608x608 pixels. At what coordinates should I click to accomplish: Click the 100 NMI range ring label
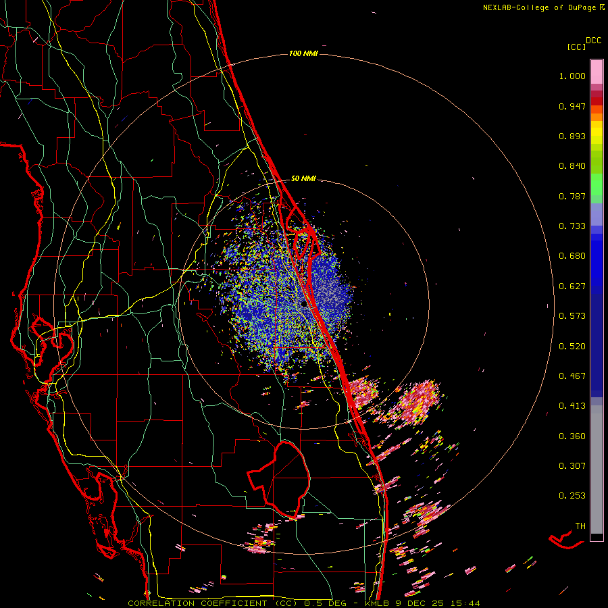point(303,53)
